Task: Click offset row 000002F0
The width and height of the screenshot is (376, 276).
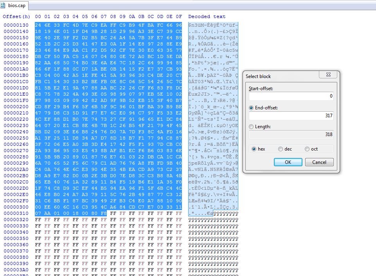Action: [16, 201]
